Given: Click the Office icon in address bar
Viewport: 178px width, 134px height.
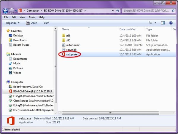Looking at the screenshot, I should point(20,11).
